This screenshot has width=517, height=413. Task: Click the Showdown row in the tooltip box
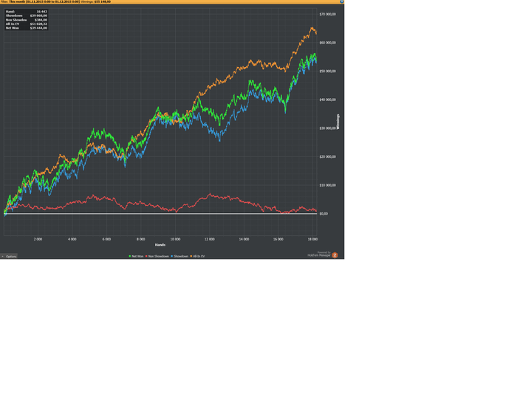point(27,15)
